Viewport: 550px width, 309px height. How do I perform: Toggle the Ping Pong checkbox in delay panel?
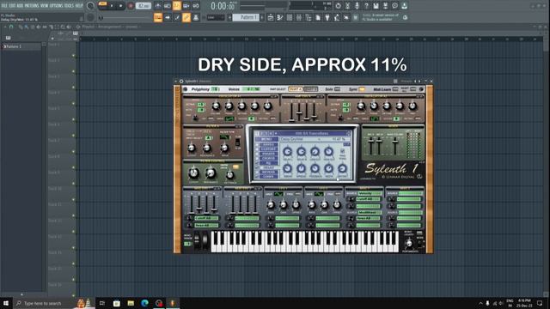343,151
